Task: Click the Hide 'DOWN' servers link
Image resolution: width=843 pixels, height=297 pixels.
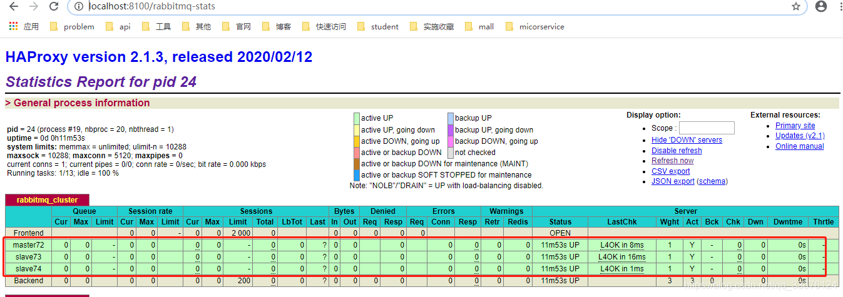Action: point(687,140)
